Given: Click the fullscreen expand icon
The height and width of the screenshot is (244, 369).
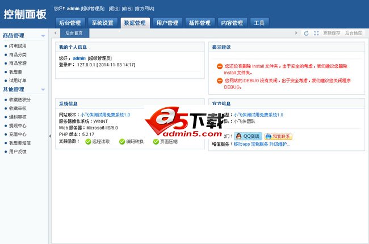Looking at the screenshot, I should pyautogui.click(x=316, y=33).
